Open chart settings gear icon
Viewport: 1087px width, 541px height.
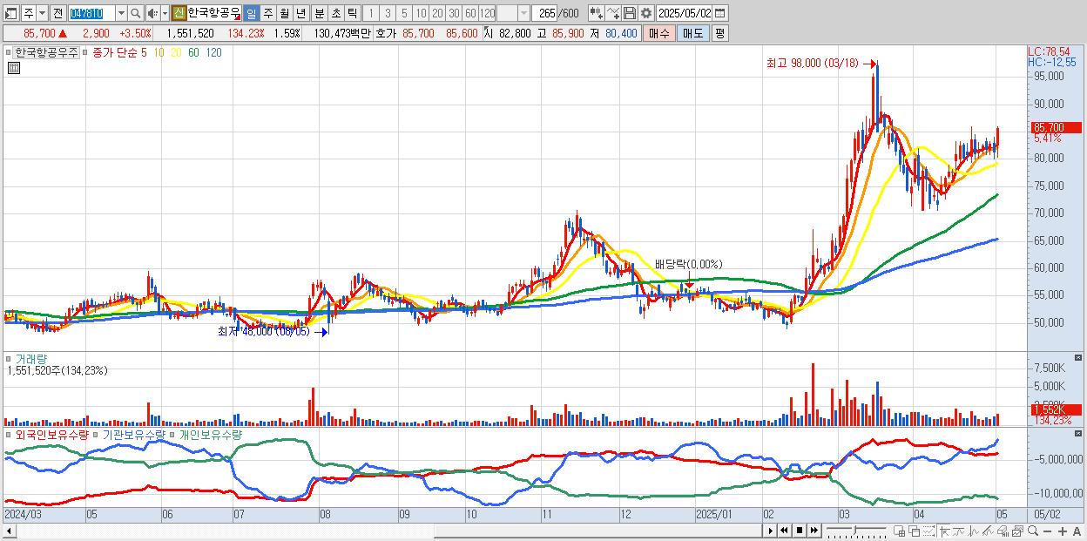[646, 14]
